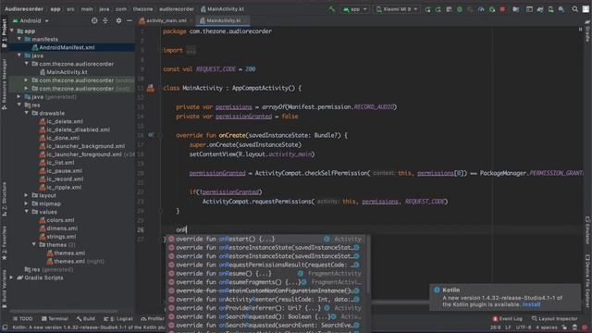The width and height of the screenshot is (592, 333).
Task: Select colors.xml in the values folder
Action: (x=56, y=220)
